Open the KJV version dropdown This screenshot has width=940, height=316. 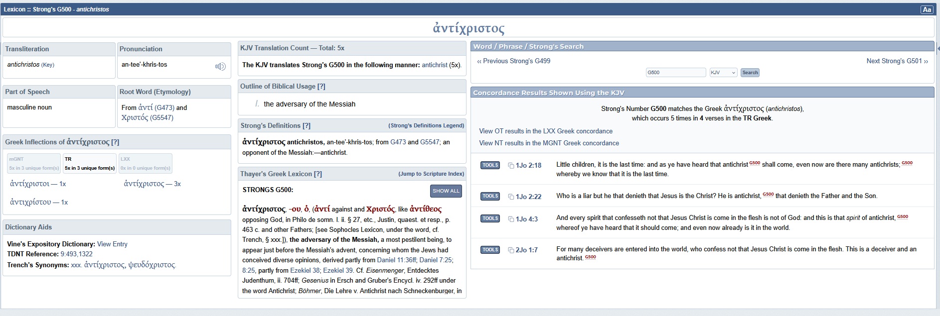[x=723, y=73]
